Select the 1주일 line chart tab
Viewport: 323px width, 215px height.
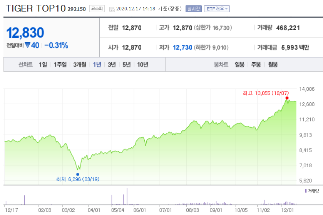click(x=60, y=65)
